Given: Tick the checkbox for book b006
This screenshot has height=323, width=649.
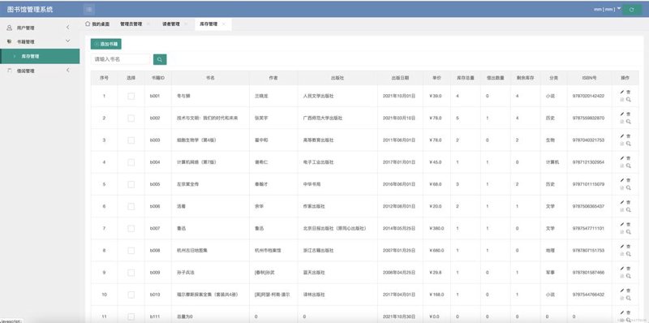Looking at the screenshot, I should [131, 207].
